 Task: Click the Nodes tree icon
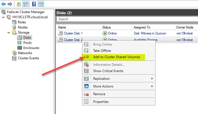point(14,27)
